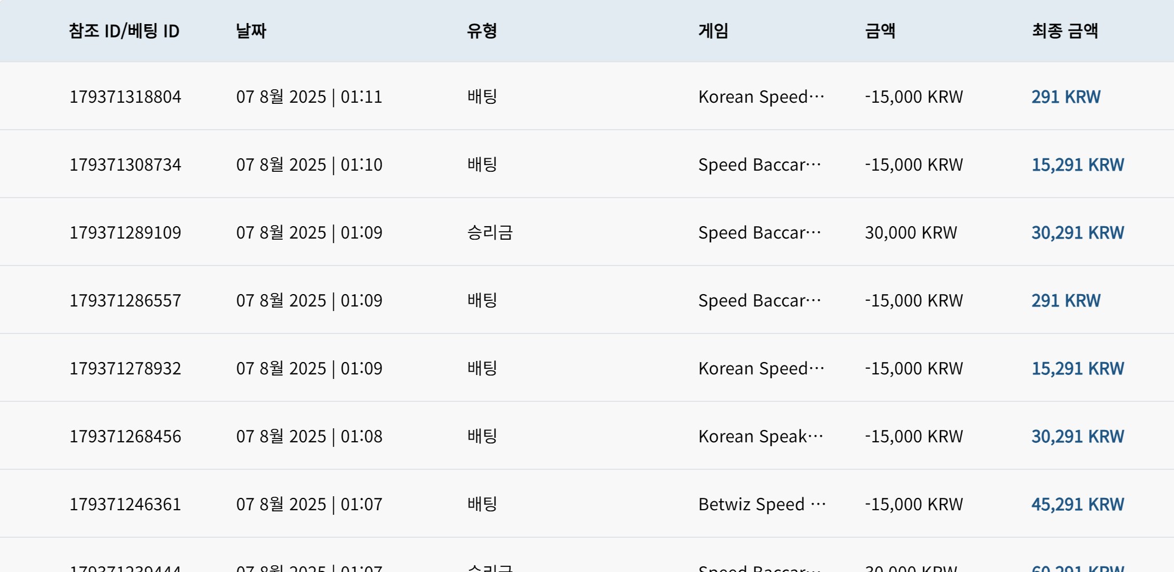Click the 참조 ID/베팅 ID column header

point(124,31)
